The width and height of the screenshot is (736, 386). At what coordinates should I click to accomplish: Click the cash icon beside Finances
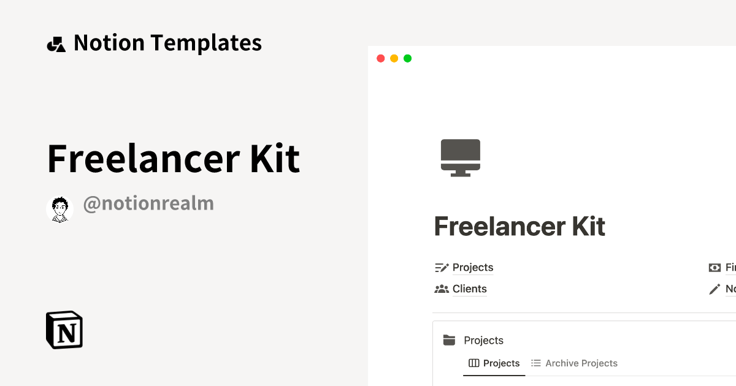tap(715, 267)
